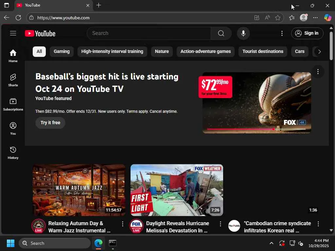Select the Gaming filter chip
Image resolution: width=335 pixels, height=251 pixels.
(62, 51)
